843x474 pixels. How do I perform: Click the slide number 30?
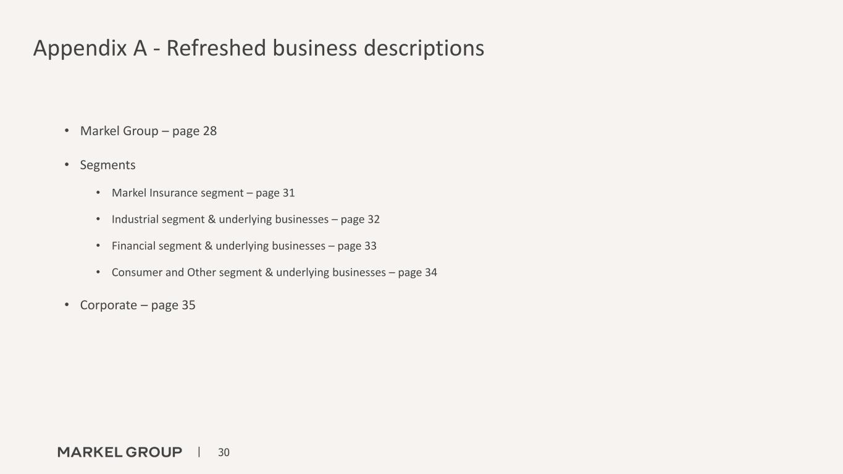[x=224, y=452]
